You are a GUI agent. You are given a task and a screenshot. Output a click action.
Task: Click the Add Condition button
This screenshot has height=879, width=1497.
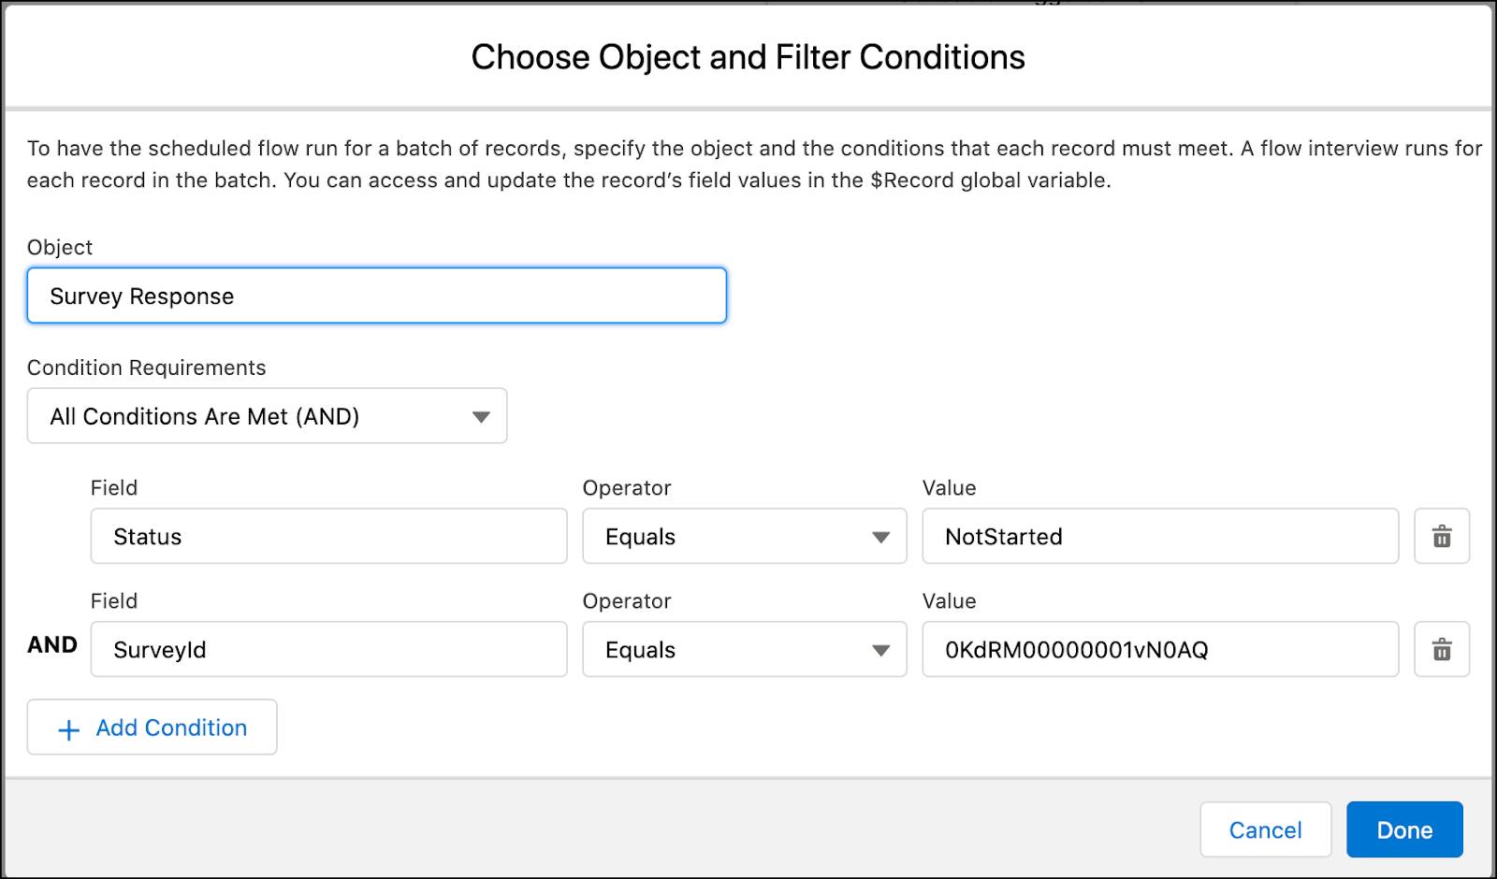[152, 728]
